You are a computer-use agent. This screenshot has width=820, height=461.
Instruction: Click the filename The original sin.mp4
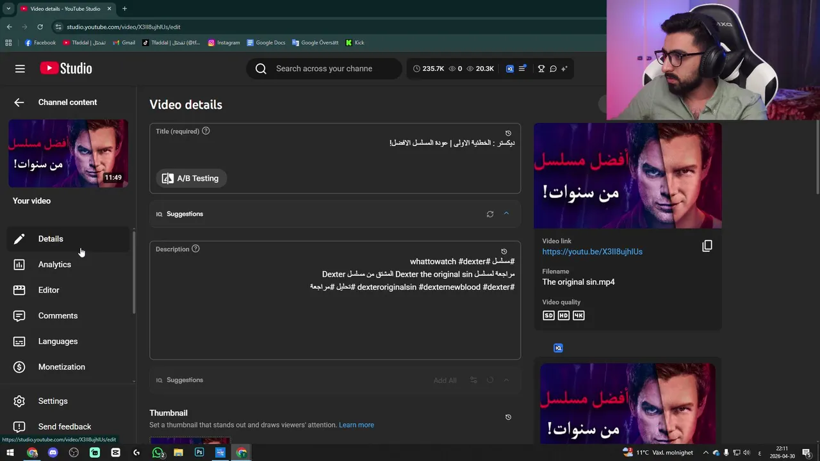578,282
